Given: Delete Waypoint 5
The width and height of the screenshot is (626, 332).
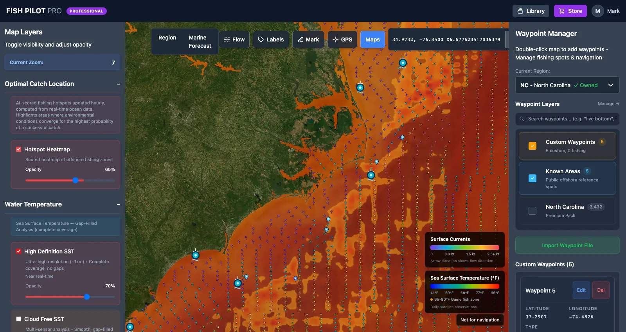Looking at the screenshot, I should [601, 290].
